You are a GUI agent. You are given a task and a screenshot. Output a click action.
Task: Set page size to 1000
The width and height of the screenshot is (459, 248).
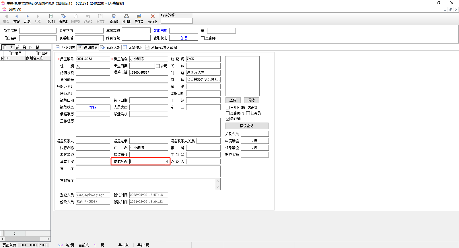click(x=33, y=245)
